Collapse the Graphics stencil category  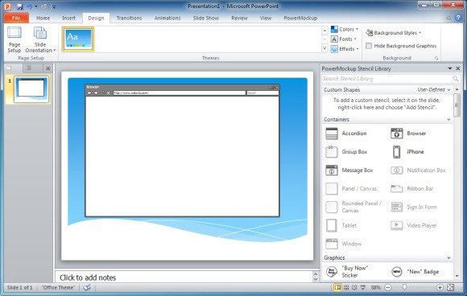[x=448, y=258]
